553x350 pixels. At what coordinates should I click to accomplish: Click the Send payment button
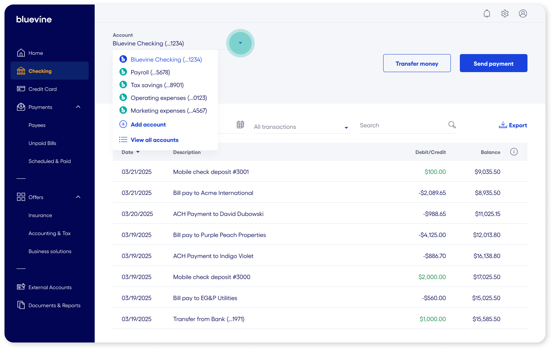point(493,63)
